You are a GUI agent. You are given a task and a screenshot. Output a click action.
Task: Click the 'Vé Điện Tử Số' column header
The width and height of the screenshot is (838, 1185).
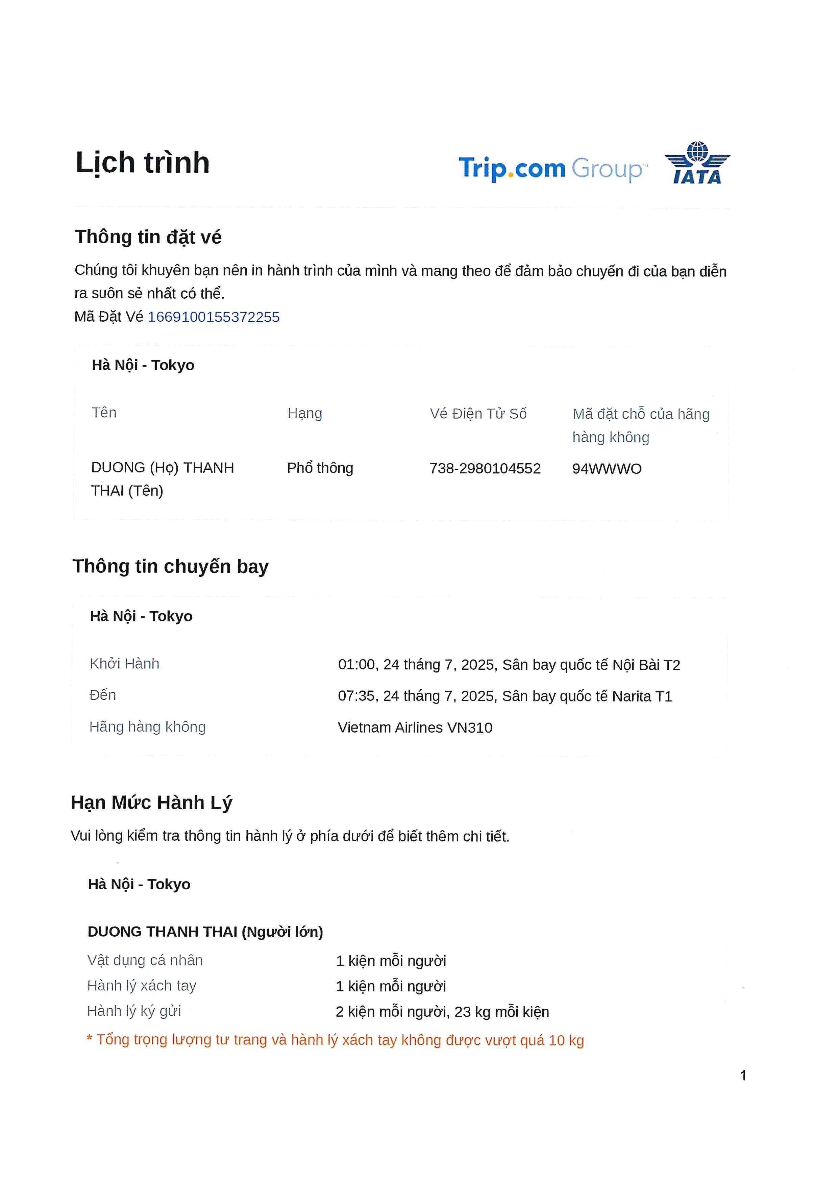(478, 414)
